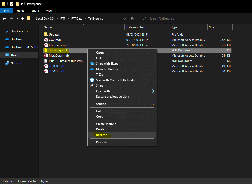Click the Search TaxExpense box
This screenshot has height=184, width=252.
click(x=196, y=19)
